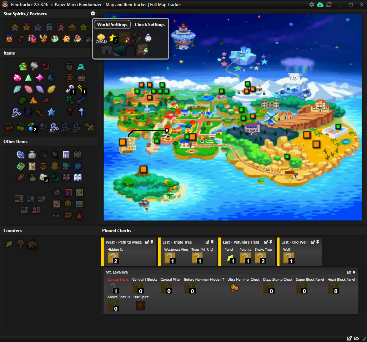The image size is (367, 342).
Task: Increment the blue berry counter showing 2
Action: [x=32, y=127]
